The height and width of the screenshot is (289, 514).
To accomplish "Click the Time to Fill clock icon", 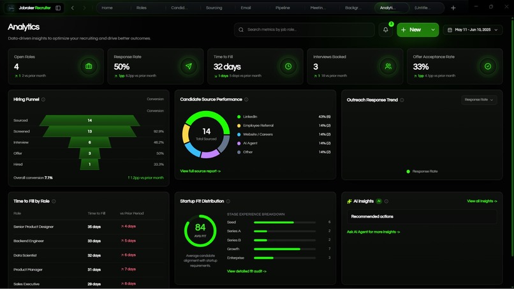I will click(288, 66).
